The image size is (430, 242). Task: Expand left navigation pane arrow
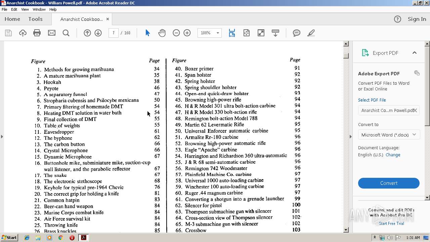[x=2, y=136]
